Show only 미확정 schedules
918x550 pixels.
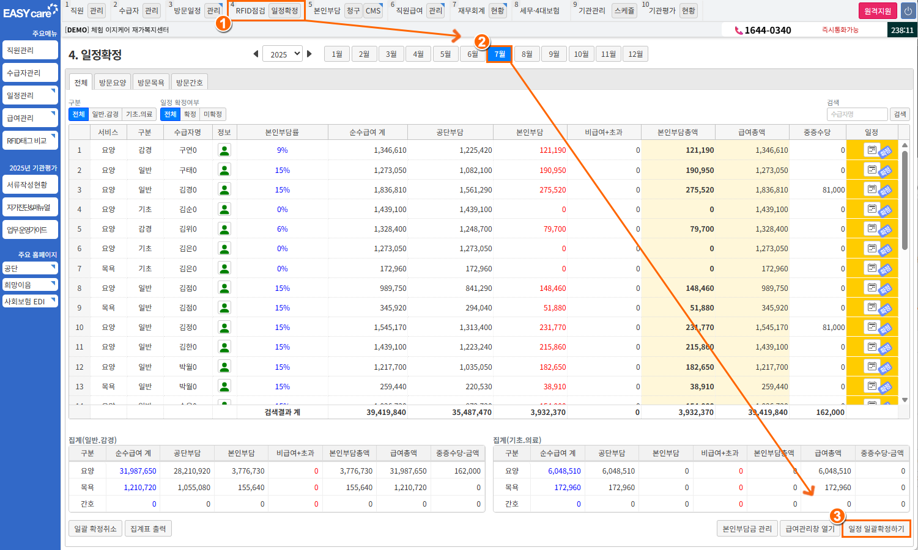click(x=213, y=114)
